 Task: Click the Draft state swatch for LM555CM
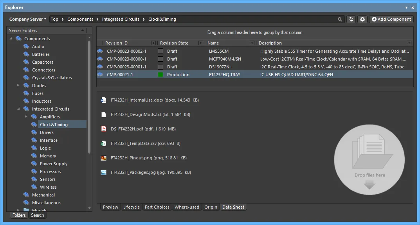click(160, 51)
